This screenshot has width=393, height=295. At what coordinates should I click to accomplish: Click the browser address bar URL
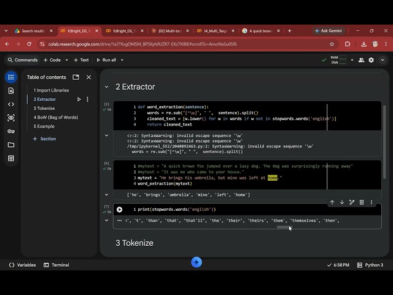[x=142, y=44]
